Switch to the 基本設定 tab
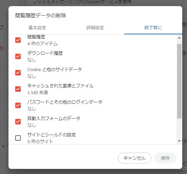Screen dimensions: 187x174 click(x=37, y=28)
